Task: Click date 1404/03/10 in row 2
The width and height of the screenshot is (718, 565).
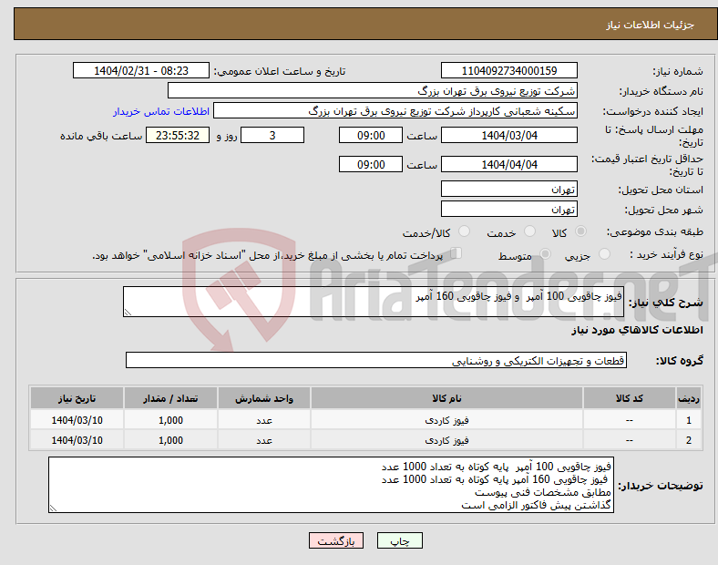Action: point(77,440)
